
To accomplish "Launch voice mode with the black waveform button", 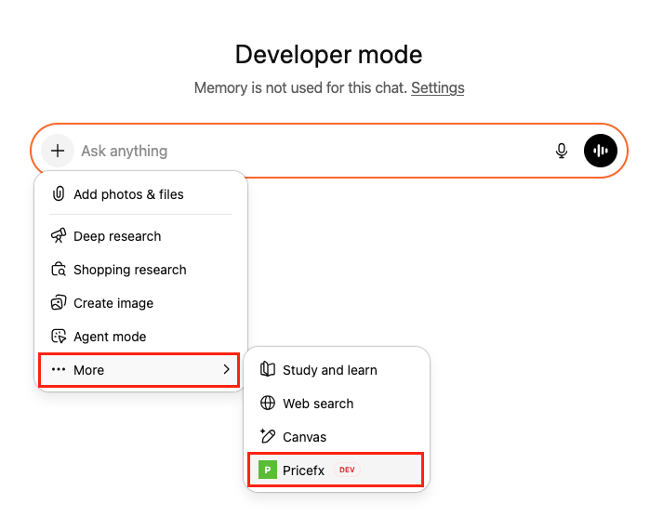I will [601, 151].
